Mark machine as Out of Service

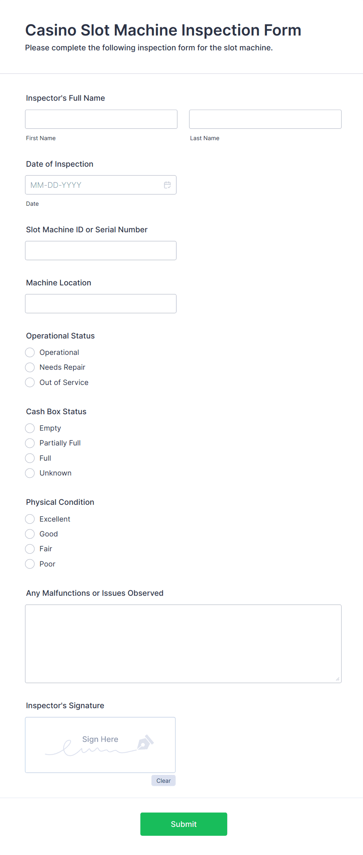[x=30, y=383]
